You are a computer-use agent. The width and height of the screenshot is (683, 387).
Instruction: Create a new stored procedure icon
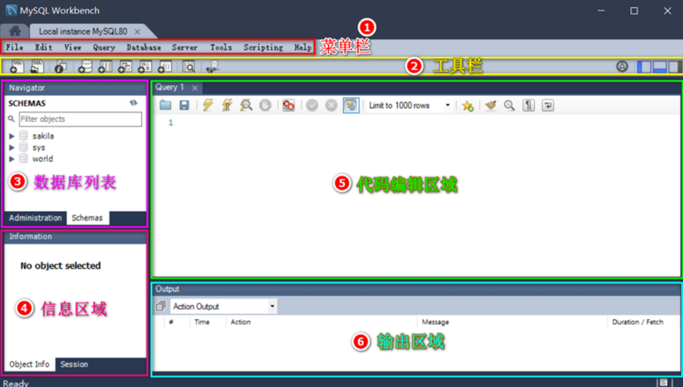145,67
